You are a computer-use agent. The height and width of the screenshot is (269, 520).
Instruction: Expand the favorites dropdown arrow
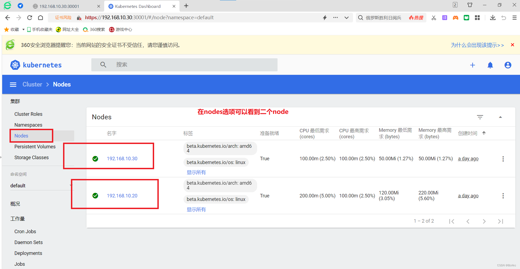click(x=23, y=30)
